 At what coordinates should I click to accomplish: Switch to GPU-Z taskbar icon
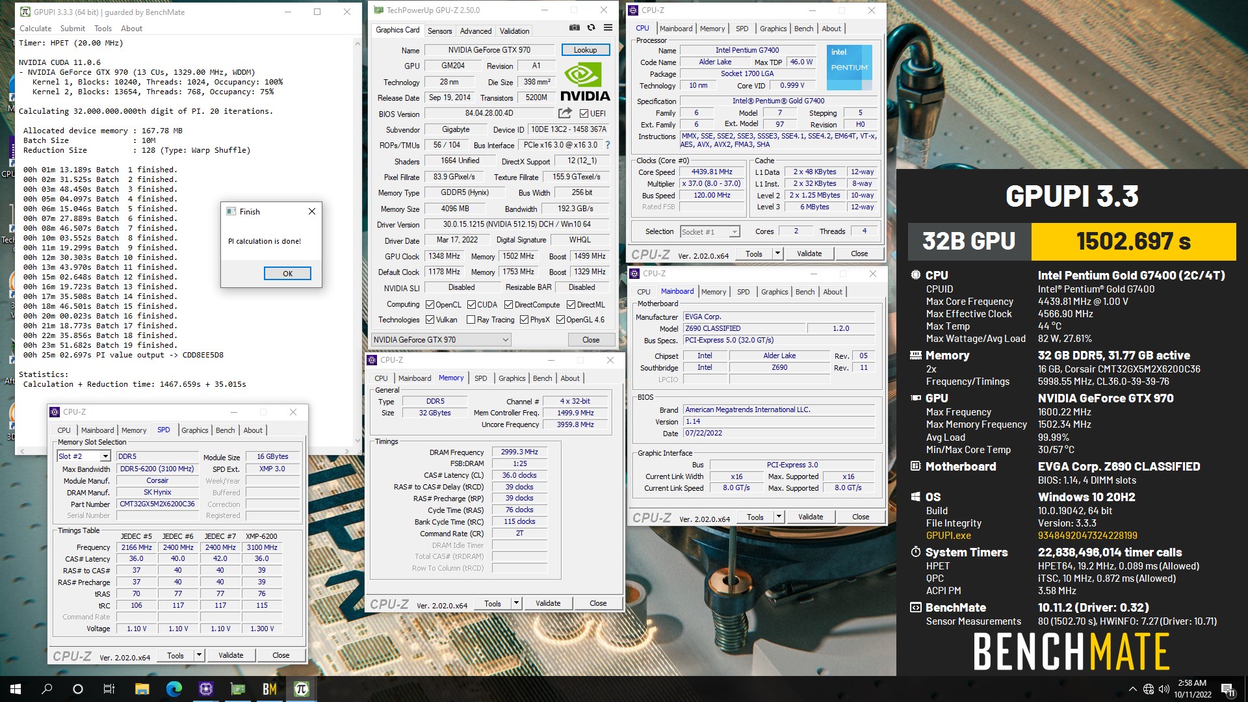[x=237, y=689]
